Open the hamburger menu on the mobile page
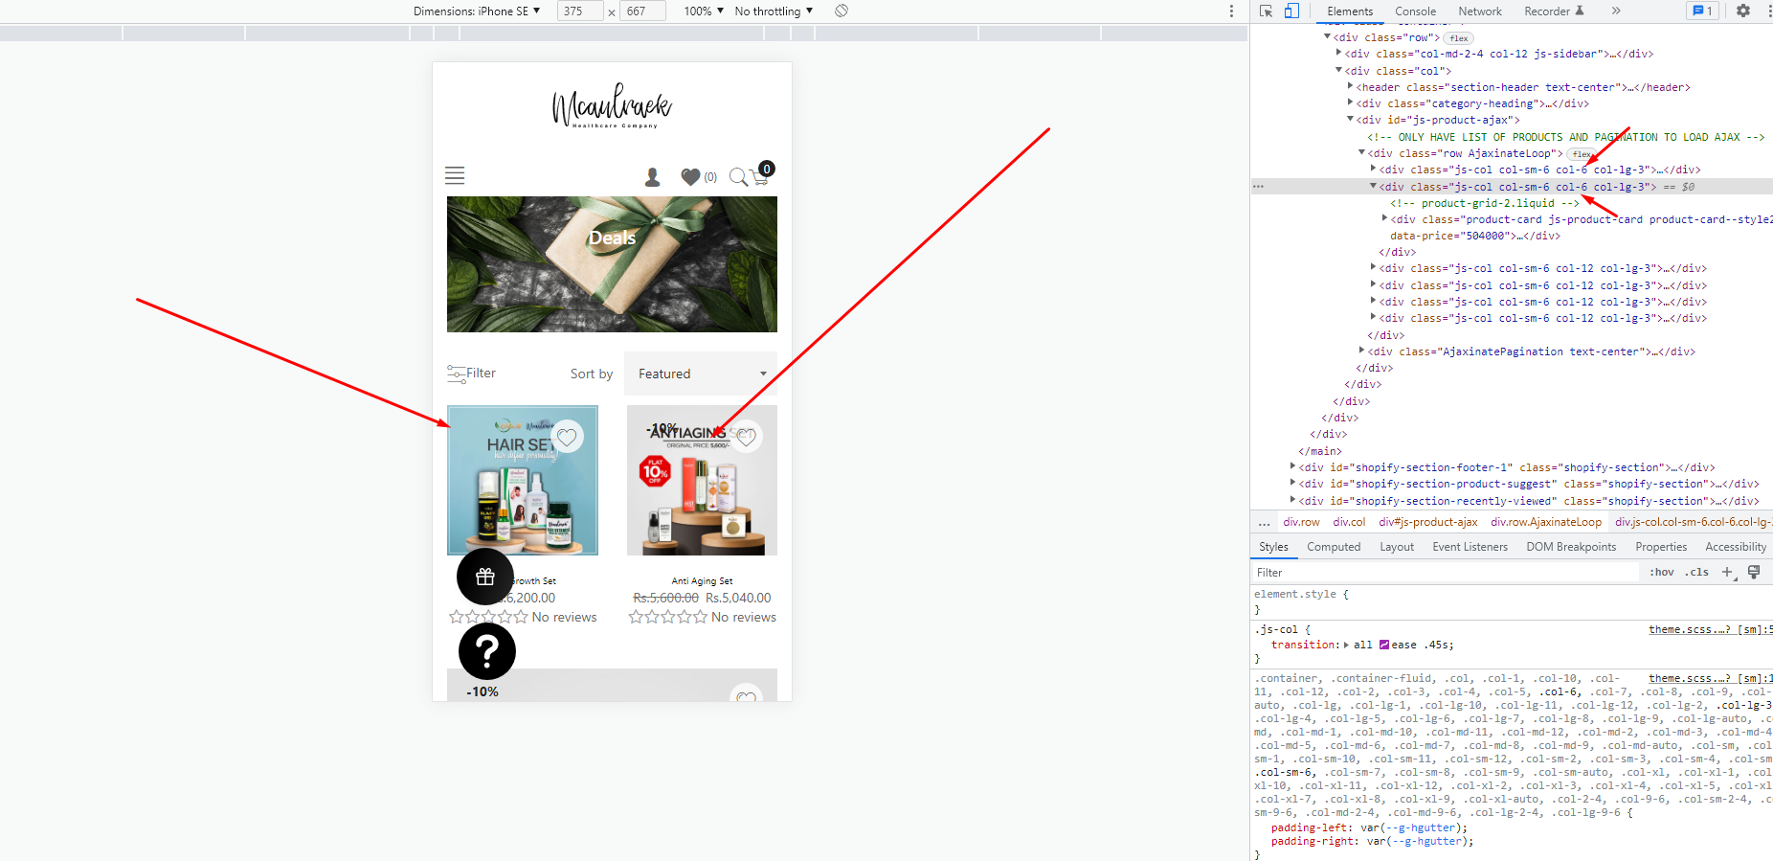This screenshot has height=861, width=1773. 455,175
